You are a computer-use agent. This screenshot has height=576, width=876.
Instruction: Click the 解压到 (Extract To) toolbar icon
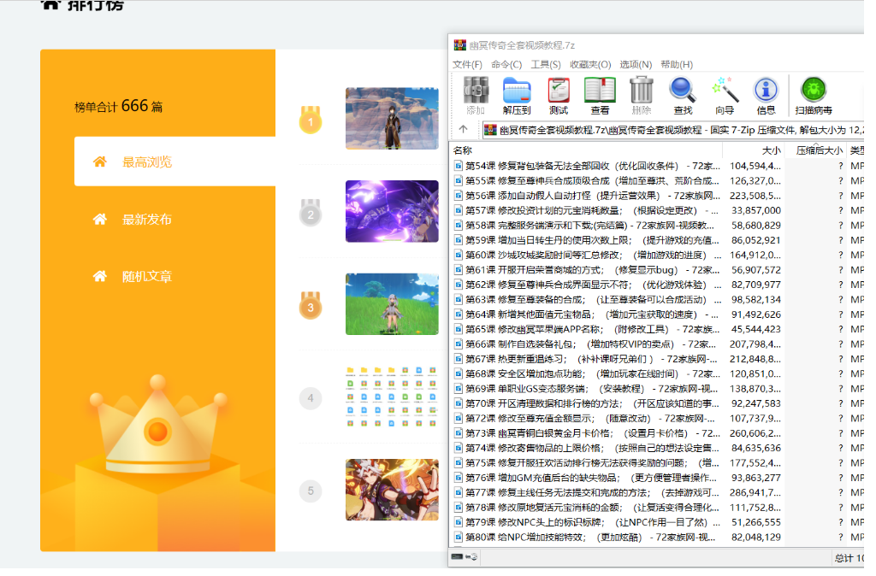tap(516, 94)
